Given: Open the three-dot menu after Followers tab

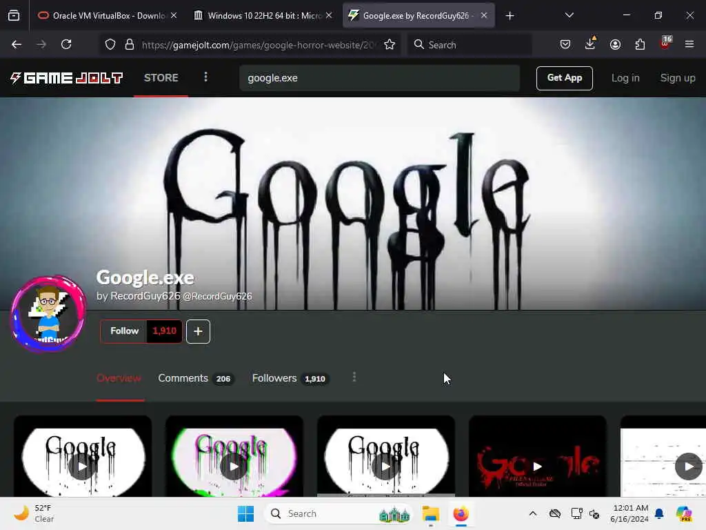Looking at the screenshot, I should (x=354, y=377).
